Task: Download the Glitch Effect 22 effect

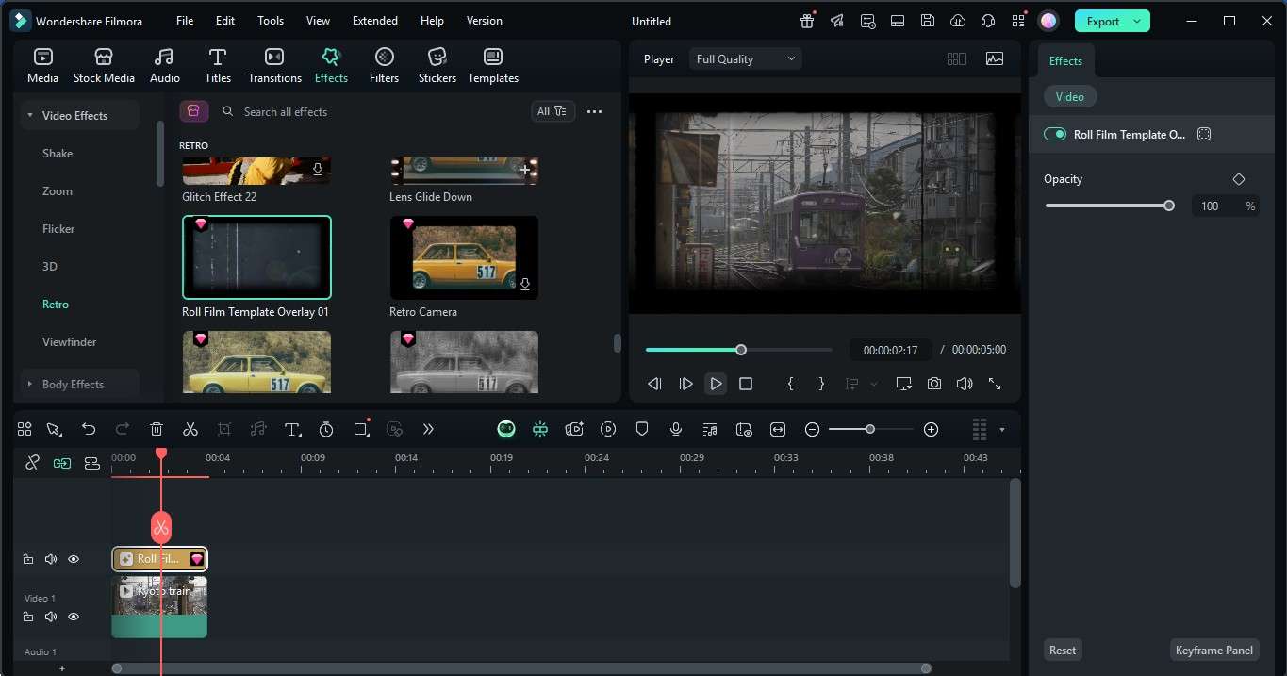Action: [318, 170]
